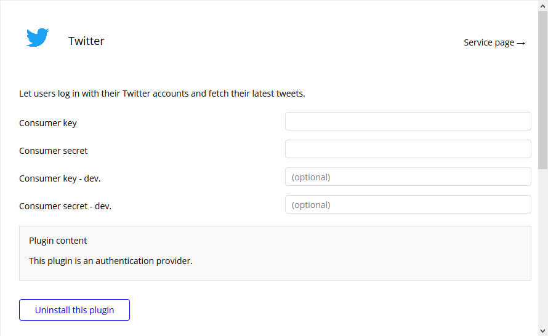This screenshot has width=548, height=336.
Task: Click the Consumer key label
Action: coord(48,123)
